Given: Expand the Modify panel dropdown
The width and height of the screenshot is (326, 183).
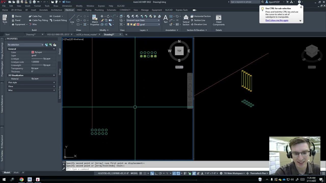Looking at the screenshot, I should (104, 30).
